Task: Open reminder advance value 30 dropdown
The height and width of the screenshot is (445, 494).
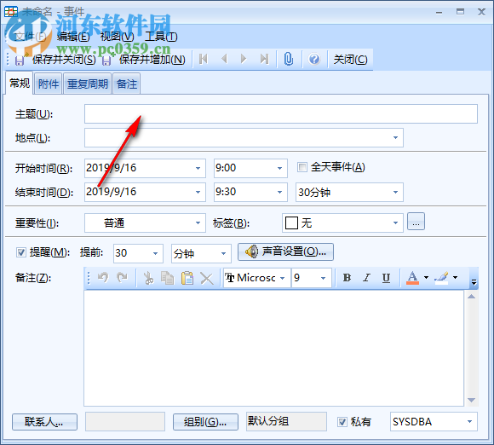Action: pyautogui.click(x=155, y=253)
